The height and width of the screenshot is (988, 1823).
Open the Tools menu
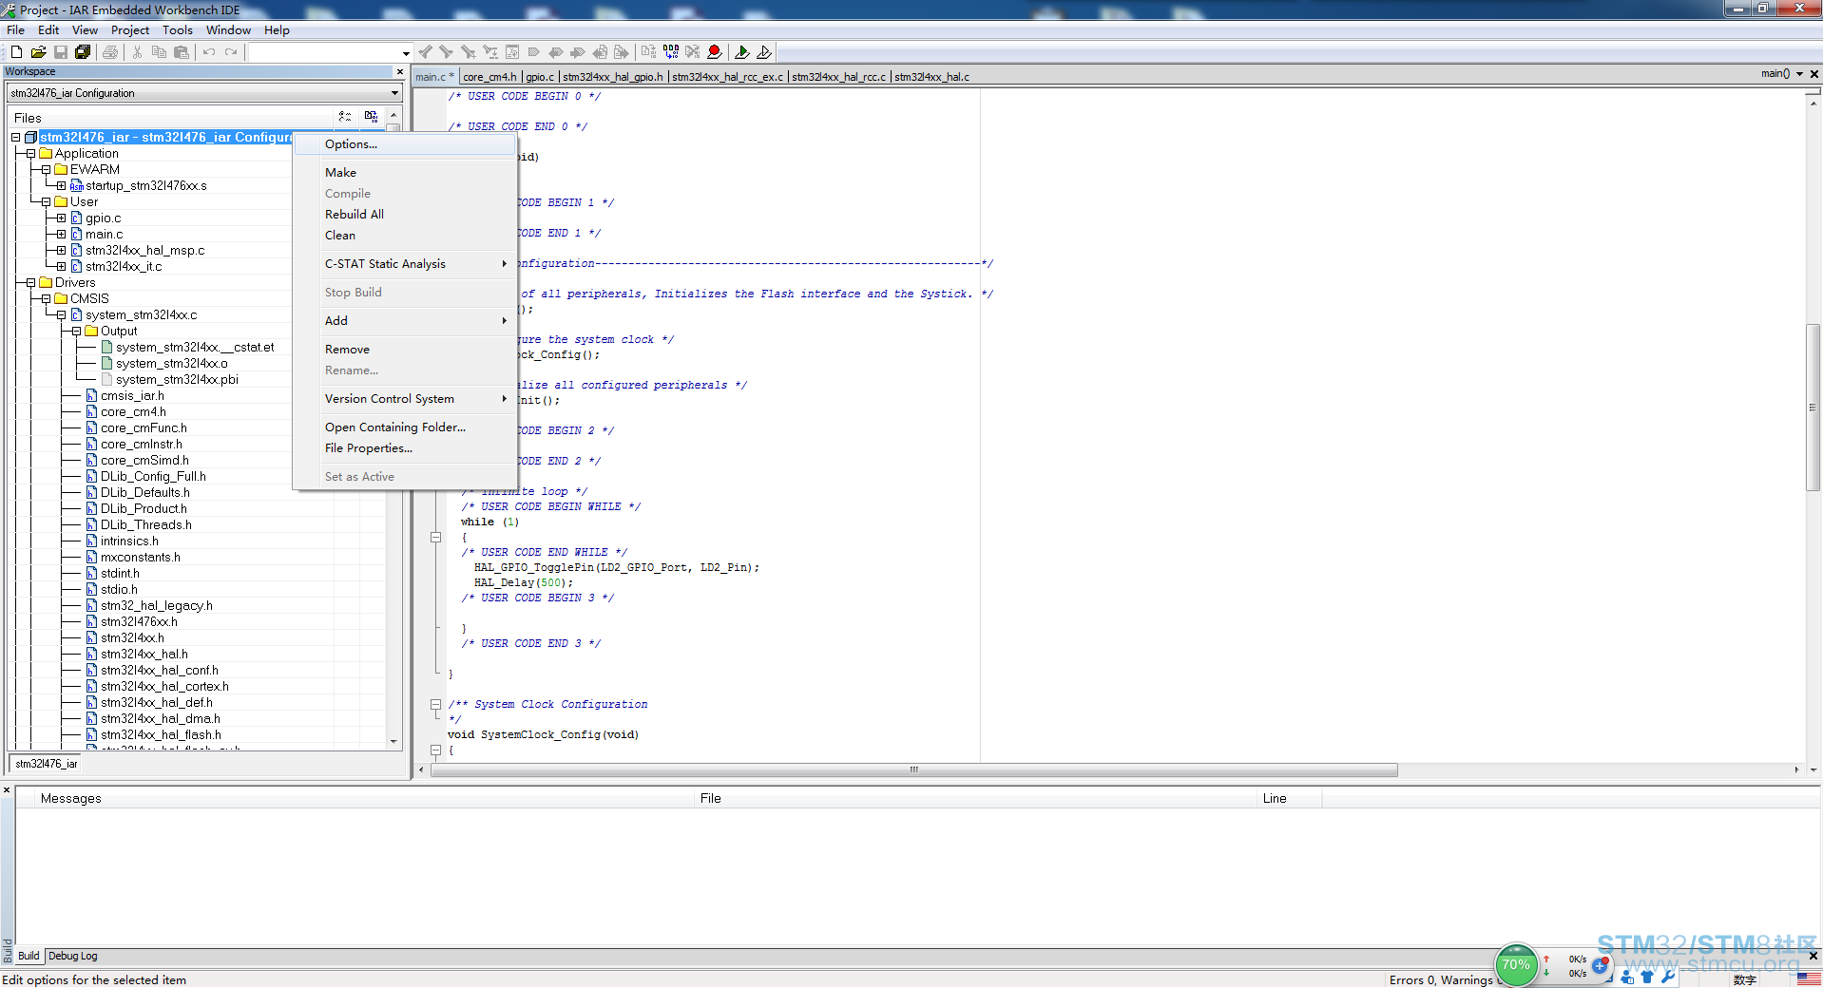point(178,30)
